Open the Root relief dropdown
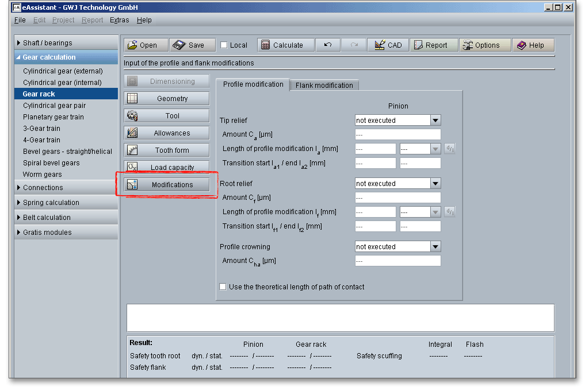 point(435,184)
